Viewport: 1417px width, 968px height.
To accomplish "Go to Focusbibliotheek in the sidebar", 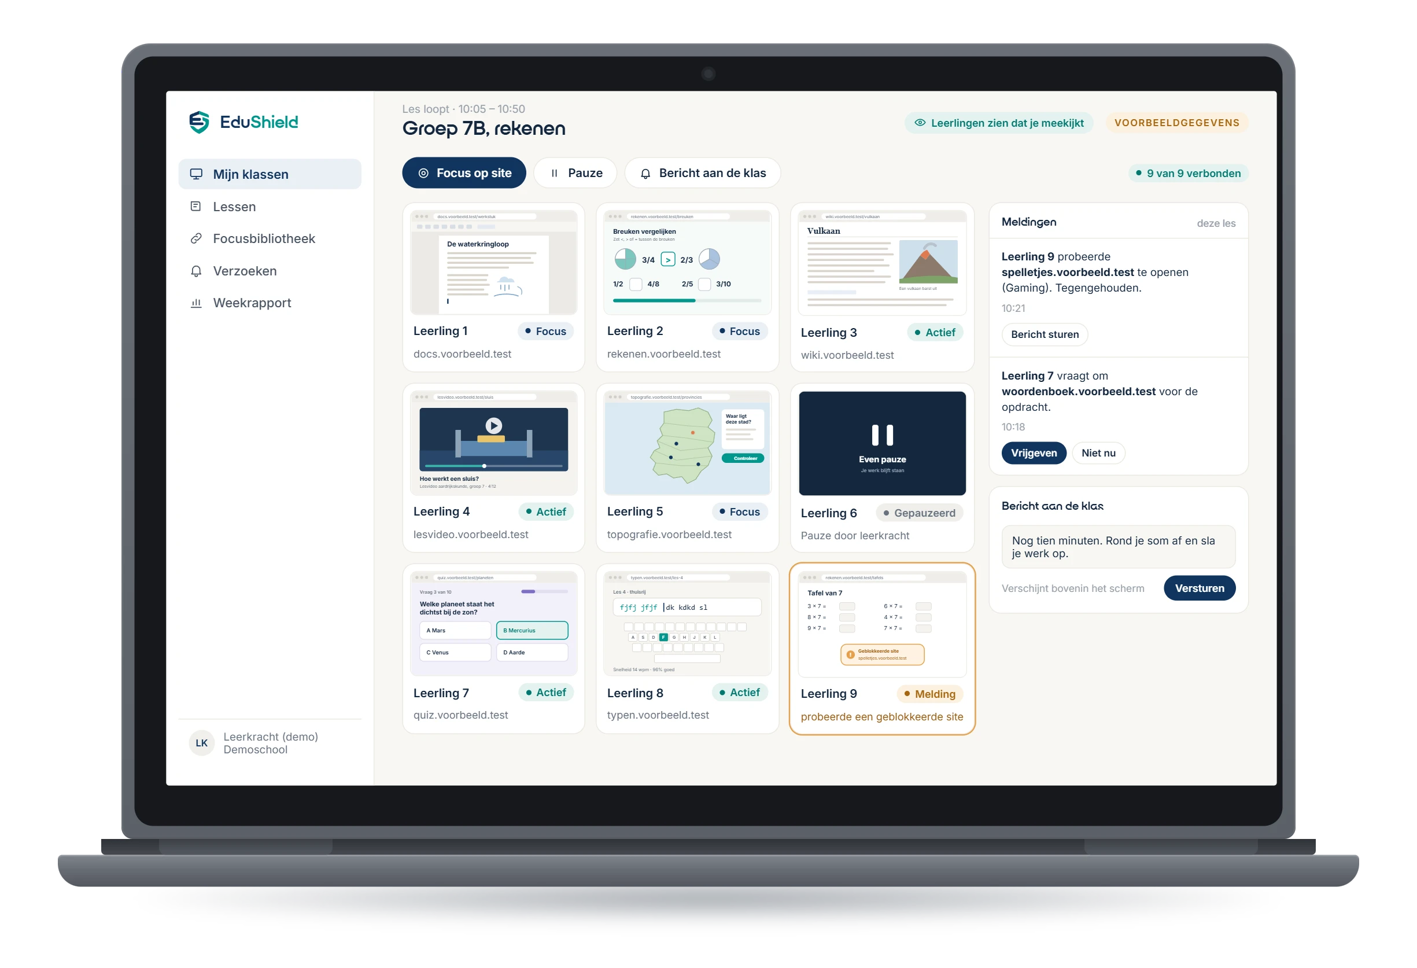I will [270, 238].
